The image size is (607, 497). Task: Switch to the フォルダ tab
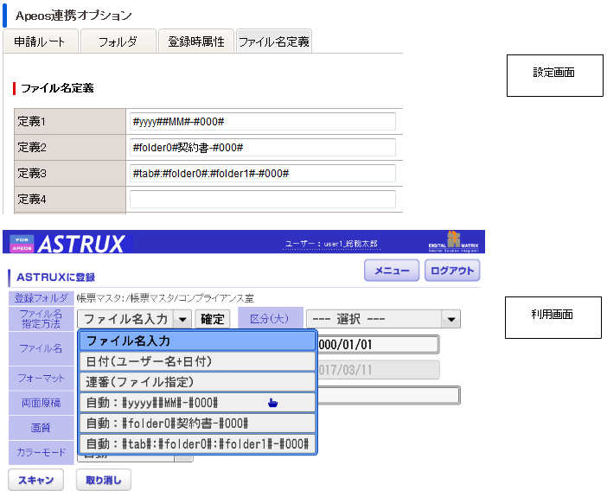point(118,41)
